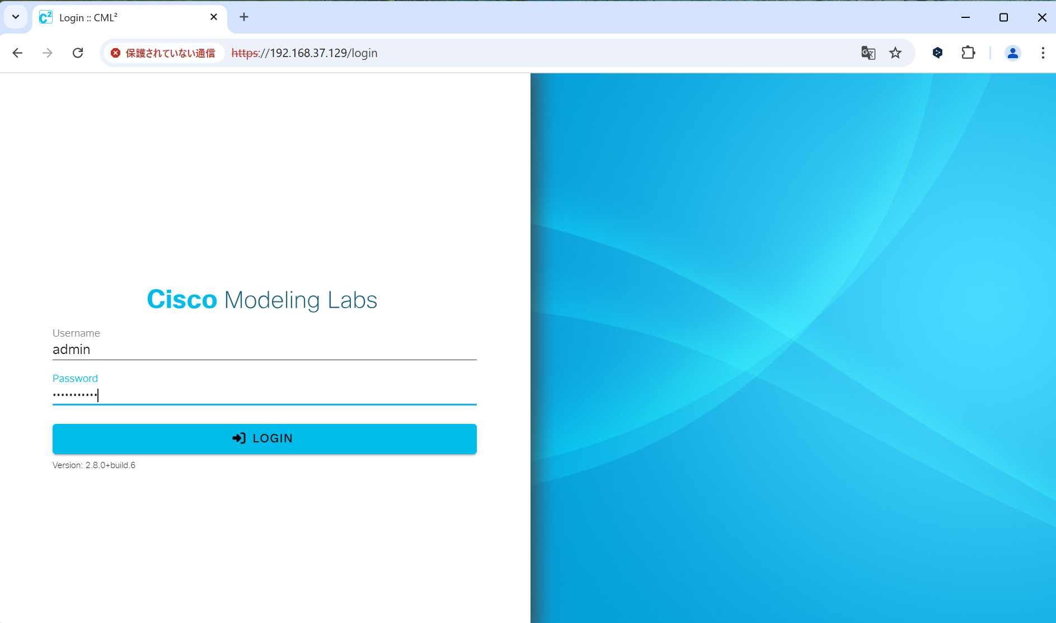Close the Login :: CML² tab
The width and height of the screenshot is (1056, 623).
tap(214, 17)
